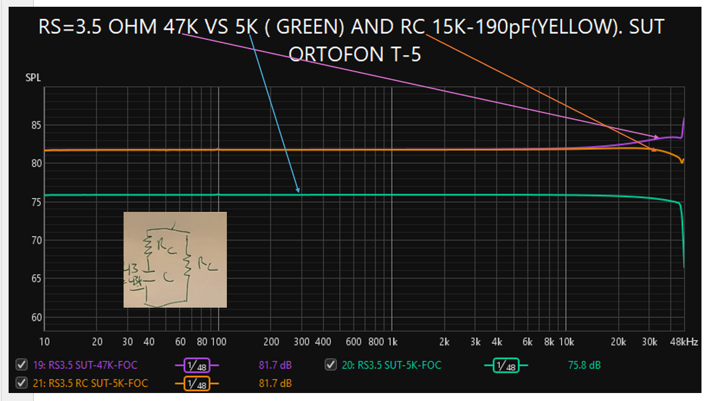Uncheck trace 19 RS3.5 SUT-47K-FOC checkbox
The width and height of the screenshot is (715, 401).
(22, 365)
